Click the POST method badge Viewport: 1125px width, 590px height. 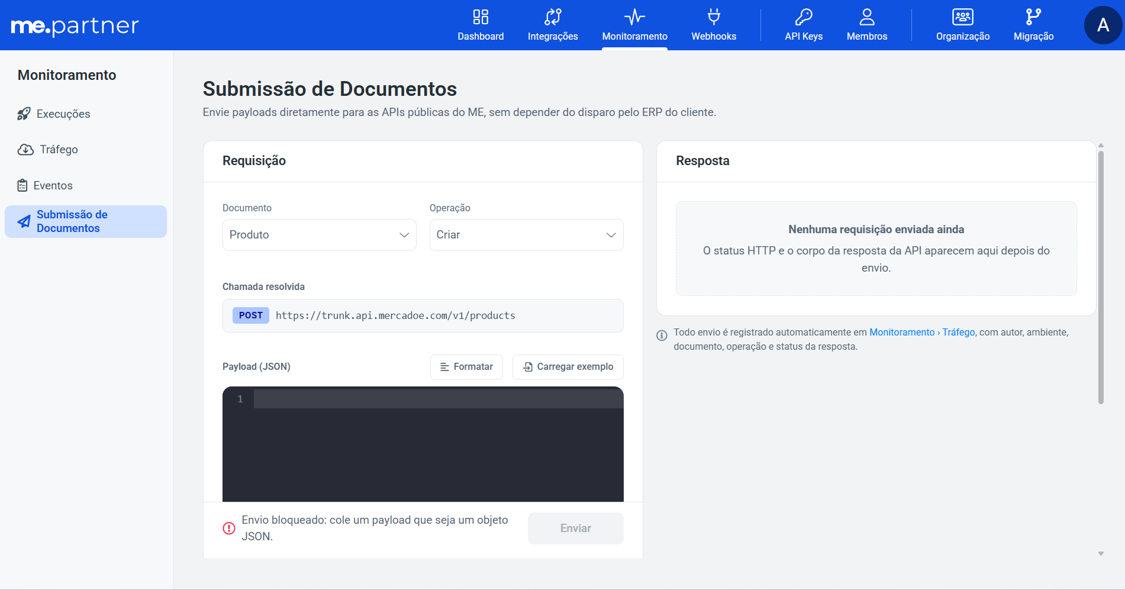pyautogui.click(x=251, y=315)
